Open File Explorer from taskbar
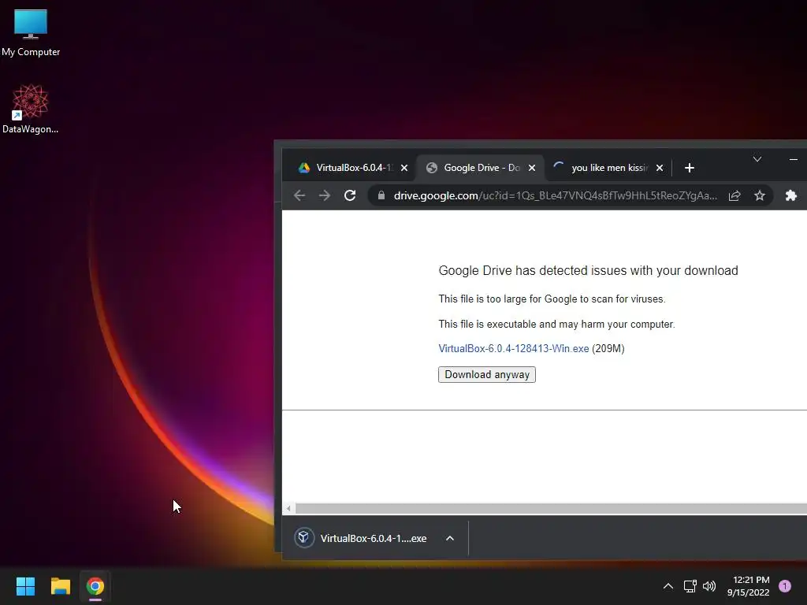807x605 pixels. pyautogui.click(x=60, y=586)
